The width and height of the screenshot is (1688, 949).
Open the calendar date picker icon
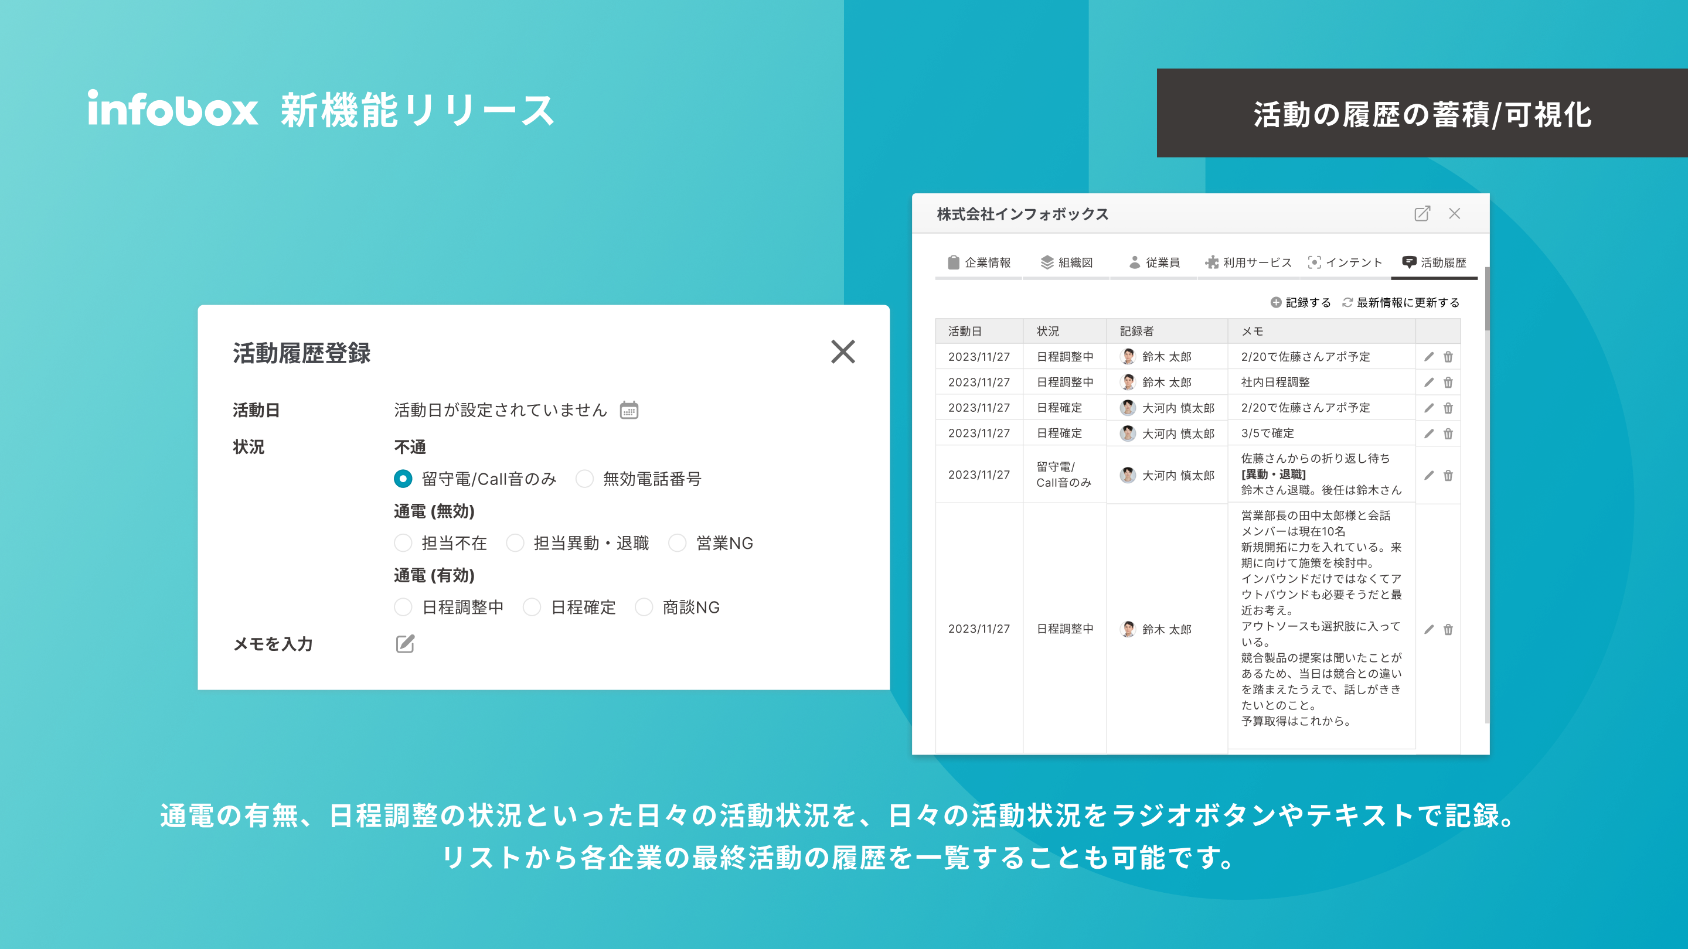coord(628,410)
